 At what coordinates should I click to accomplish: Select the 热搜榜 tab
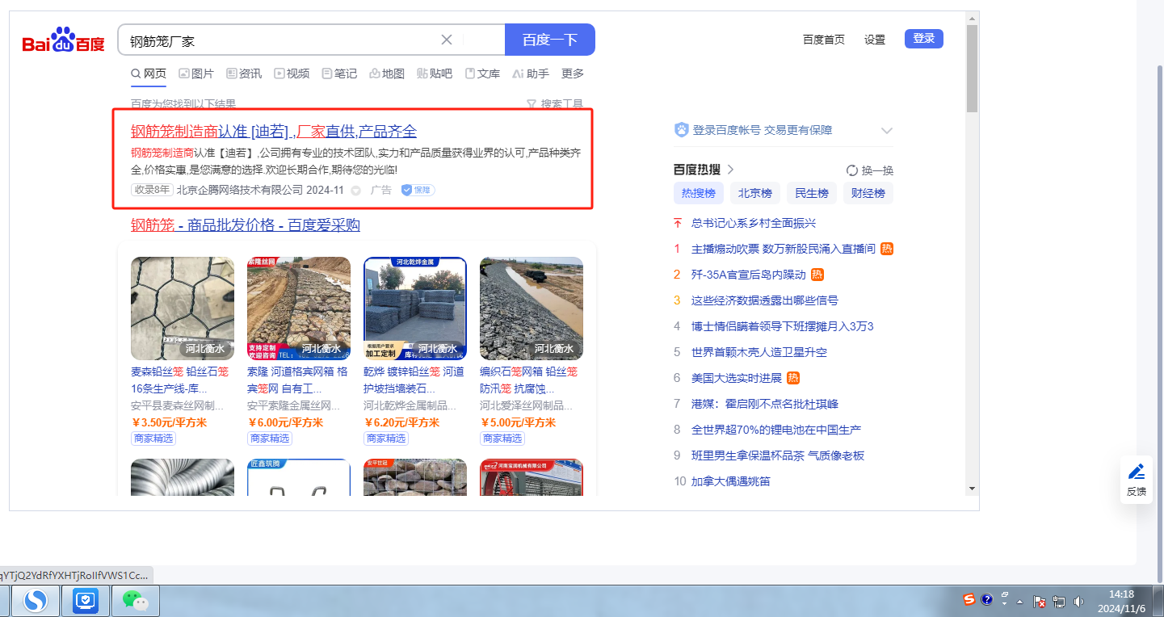click(698, 193)
